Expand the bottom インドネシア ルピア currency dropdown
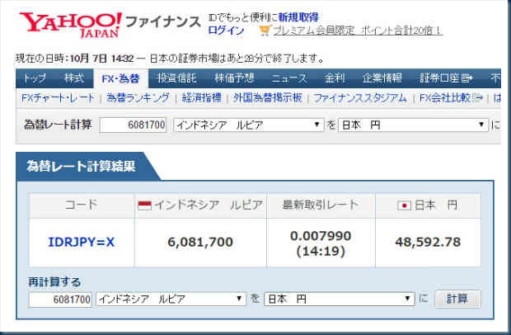This screenshot has width=511, height=335. (171, 299)
